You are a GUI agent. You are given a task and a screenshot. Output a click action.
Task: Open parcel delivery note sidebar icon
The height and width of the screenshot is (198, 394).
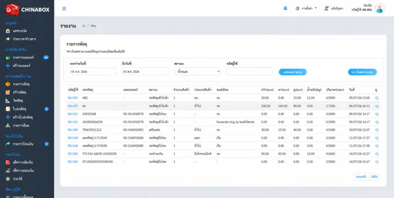tap(8, 109)
